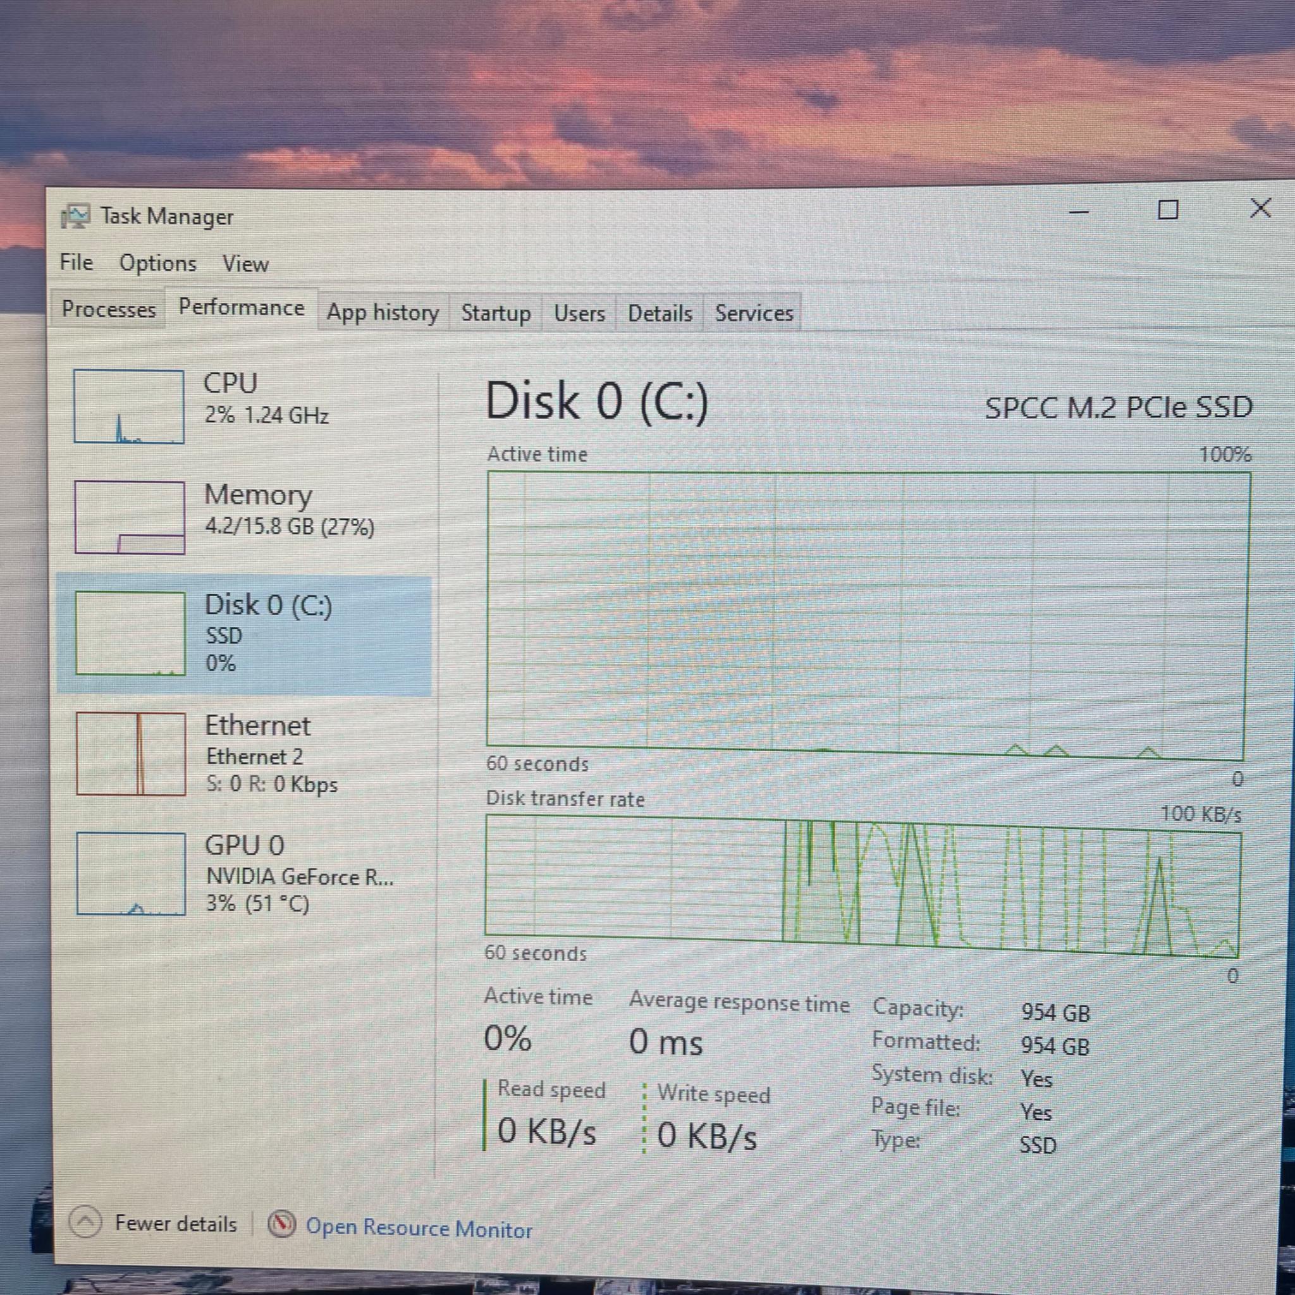Close the Task Manager window
This screenshot has height=1295, width=1295.
1260,208
